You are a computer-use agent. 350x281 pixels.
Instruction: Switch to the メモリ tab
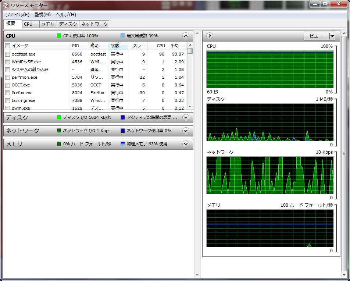click(x=48, y=24)
